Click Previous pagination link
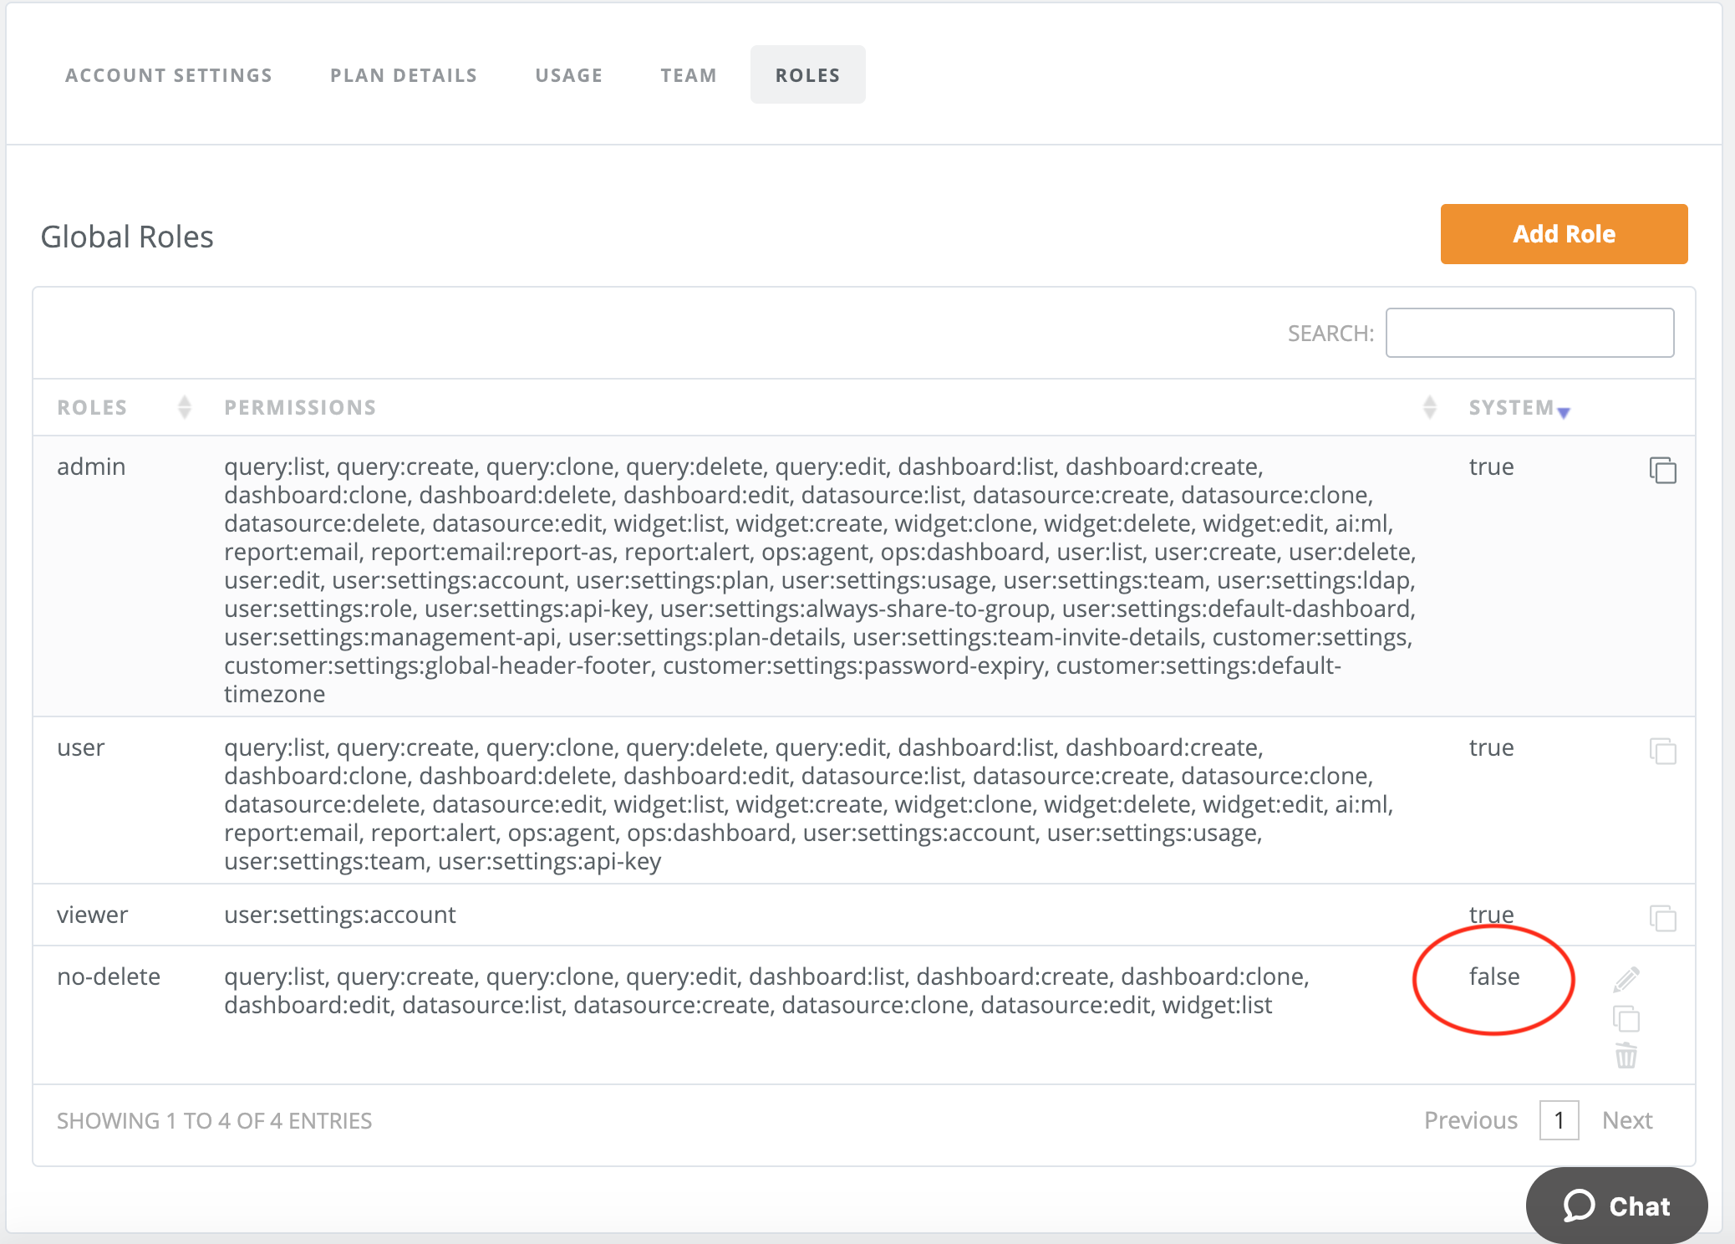The width and height of the screenshot is (1735, 1244). tap(1470, 1120)
